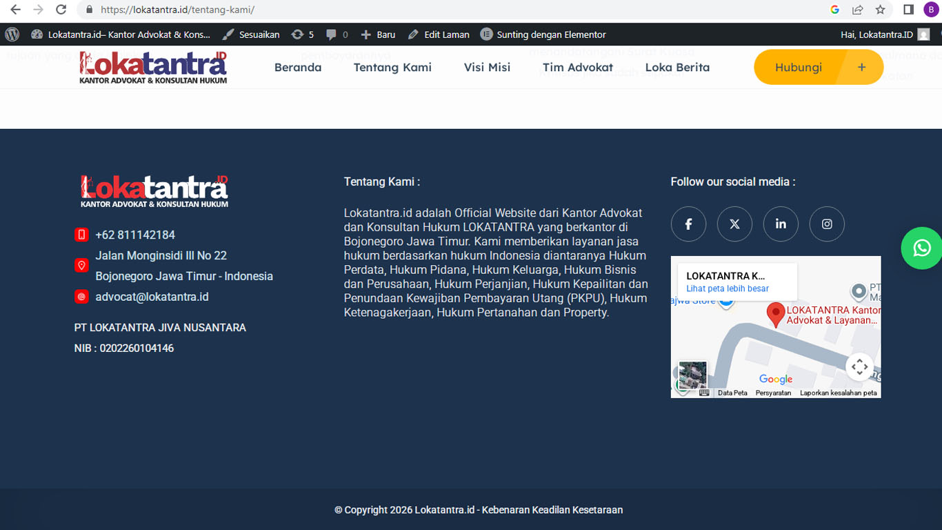Reload the page with browser refresh icon
942x530 pixels.
coord(61,10)
